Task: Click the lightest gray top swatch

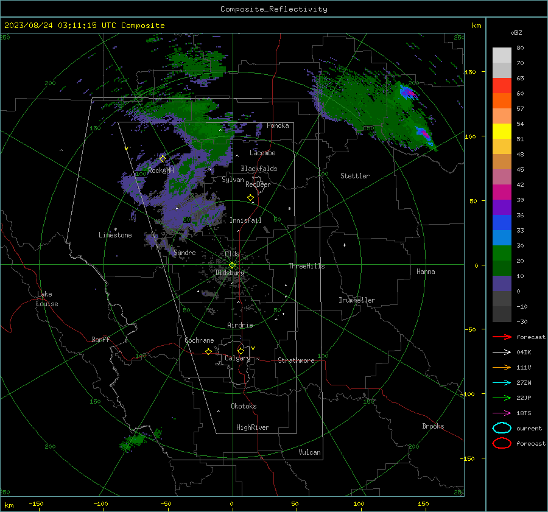Action: [502, 55]
